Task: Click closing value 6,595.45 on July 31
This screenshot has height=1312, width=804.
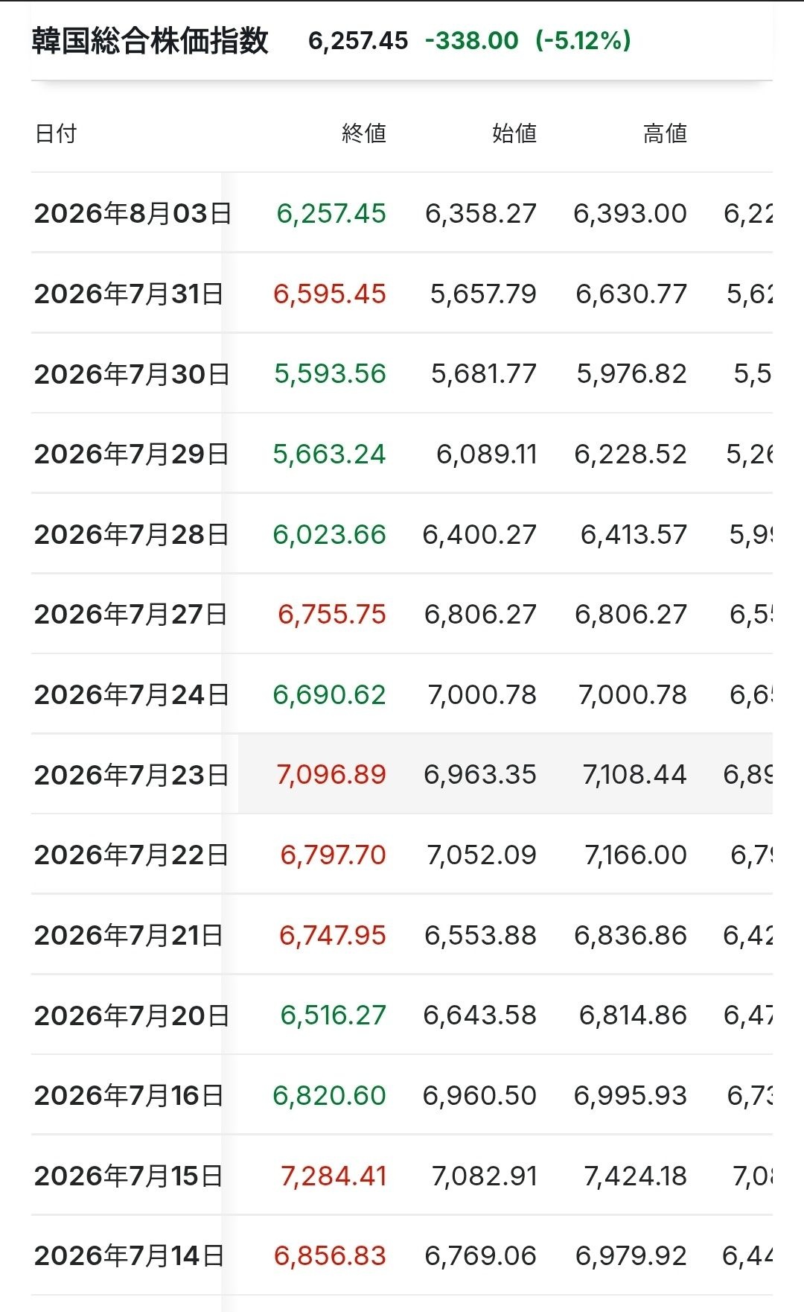Action: pyautogui.click(x=330, y=294)
